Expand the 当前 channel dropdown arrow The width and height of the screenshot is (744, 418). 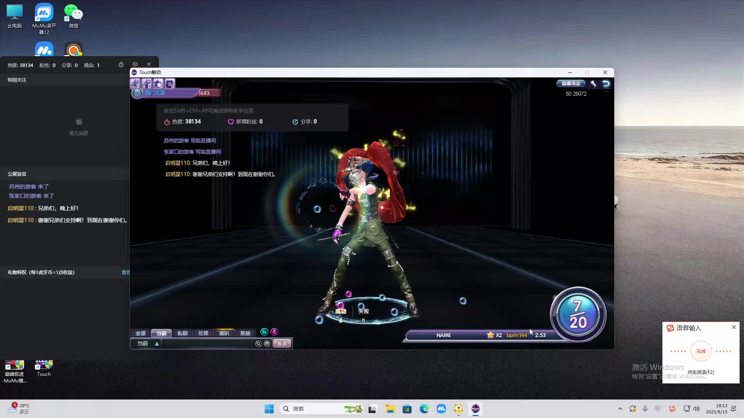pos(157,344)
